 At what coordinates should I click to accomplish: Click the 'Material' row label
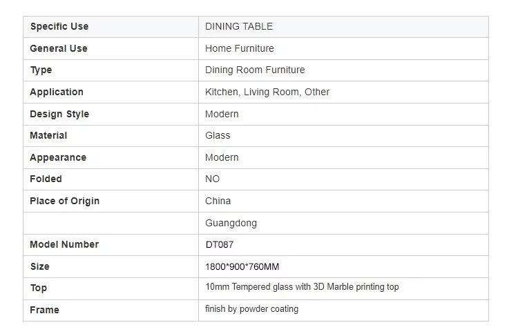[x=48, y=136]
